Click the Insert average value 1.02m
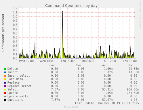 coord(108,72)
